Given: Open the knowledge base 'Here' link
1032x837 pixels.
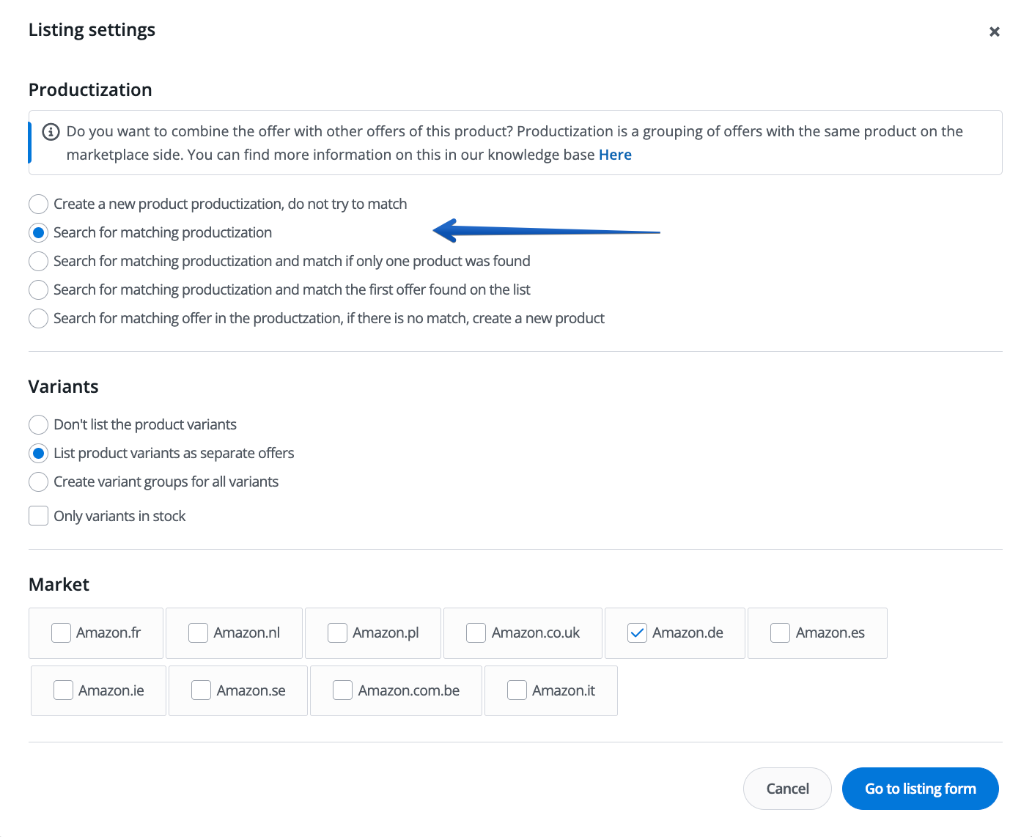Looking at the screenshot, I should tap(614, 155).
